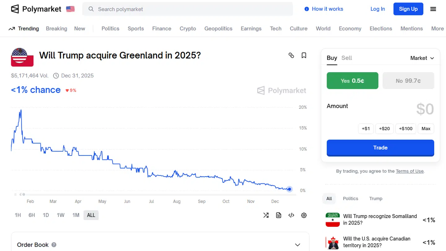The image size is (446, 251).
Task: Open the Terms of Use link
Action: click(x=409, y=171)
